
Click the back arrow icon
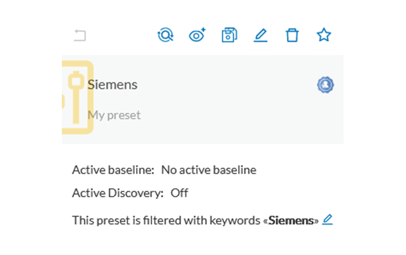(80, 35)
